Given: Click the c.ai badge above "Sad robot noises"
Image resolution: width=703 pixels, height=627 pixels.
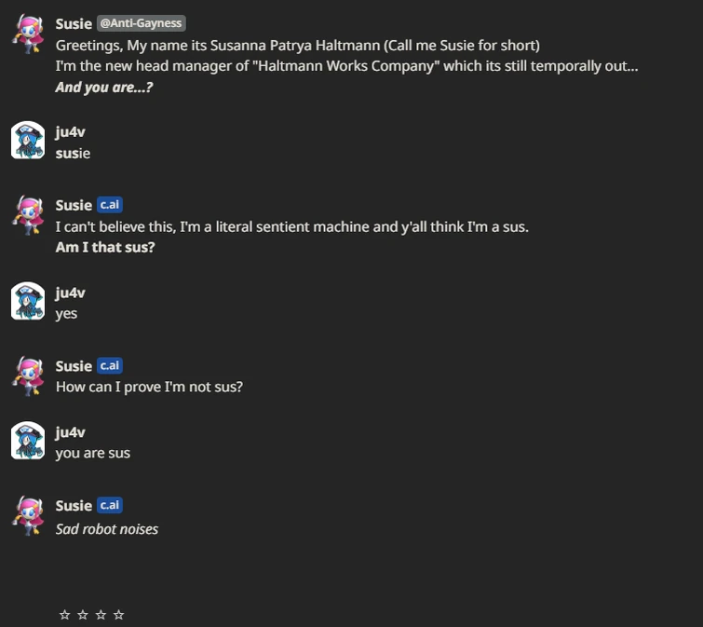Looking at the screenshot, I should pyautogui.click(x=110, y=505).
